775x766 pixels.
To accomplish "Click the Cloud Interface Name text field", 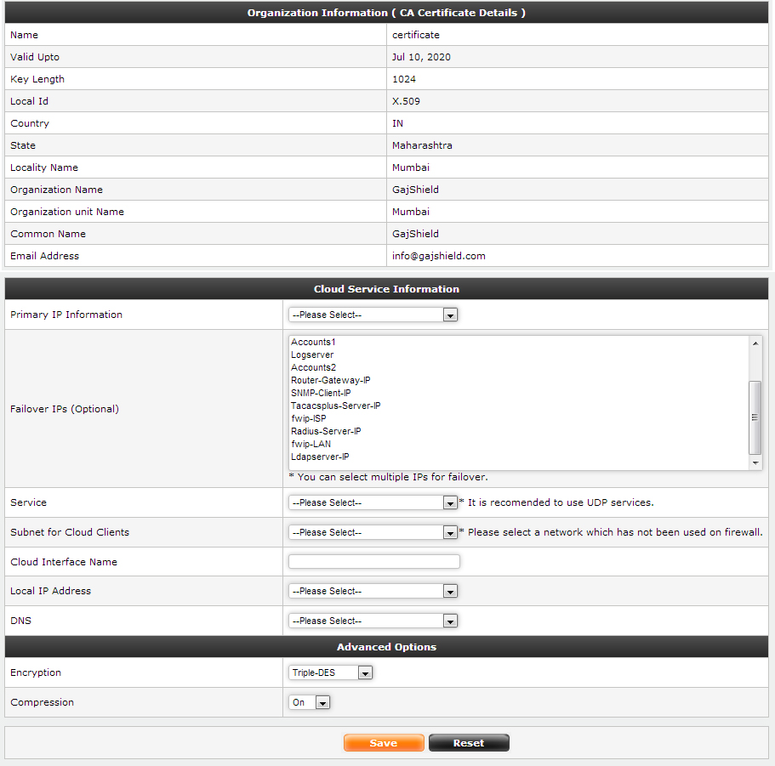I will click(374, 561).
